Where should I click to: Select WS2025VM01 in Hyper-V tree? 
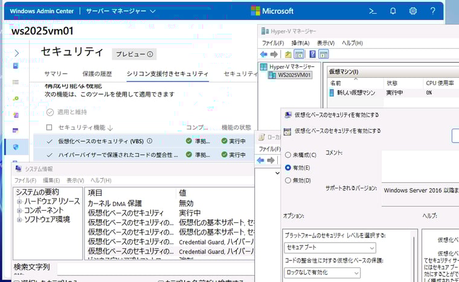click(x=294, y=75)
